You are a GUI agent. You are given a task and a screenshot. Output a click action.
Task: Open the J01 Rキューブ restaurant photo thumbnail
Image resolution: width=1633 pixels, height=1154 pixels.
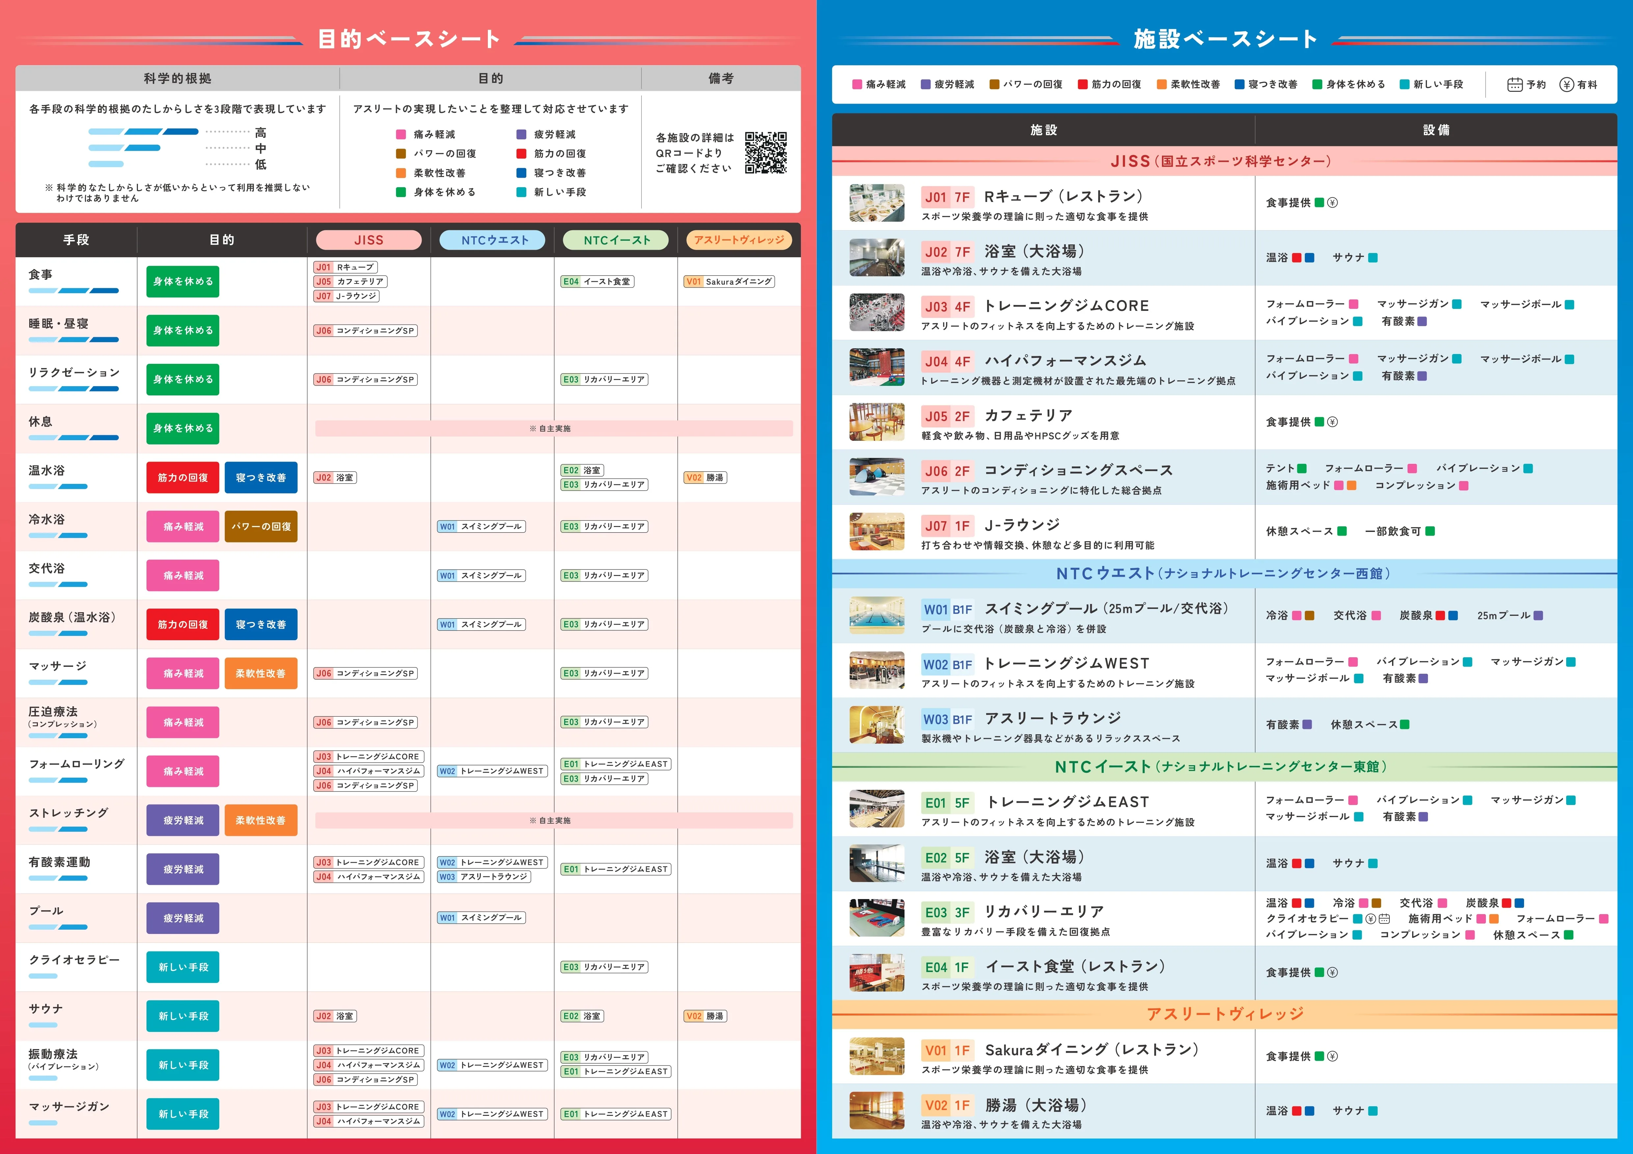coord(877,203)
